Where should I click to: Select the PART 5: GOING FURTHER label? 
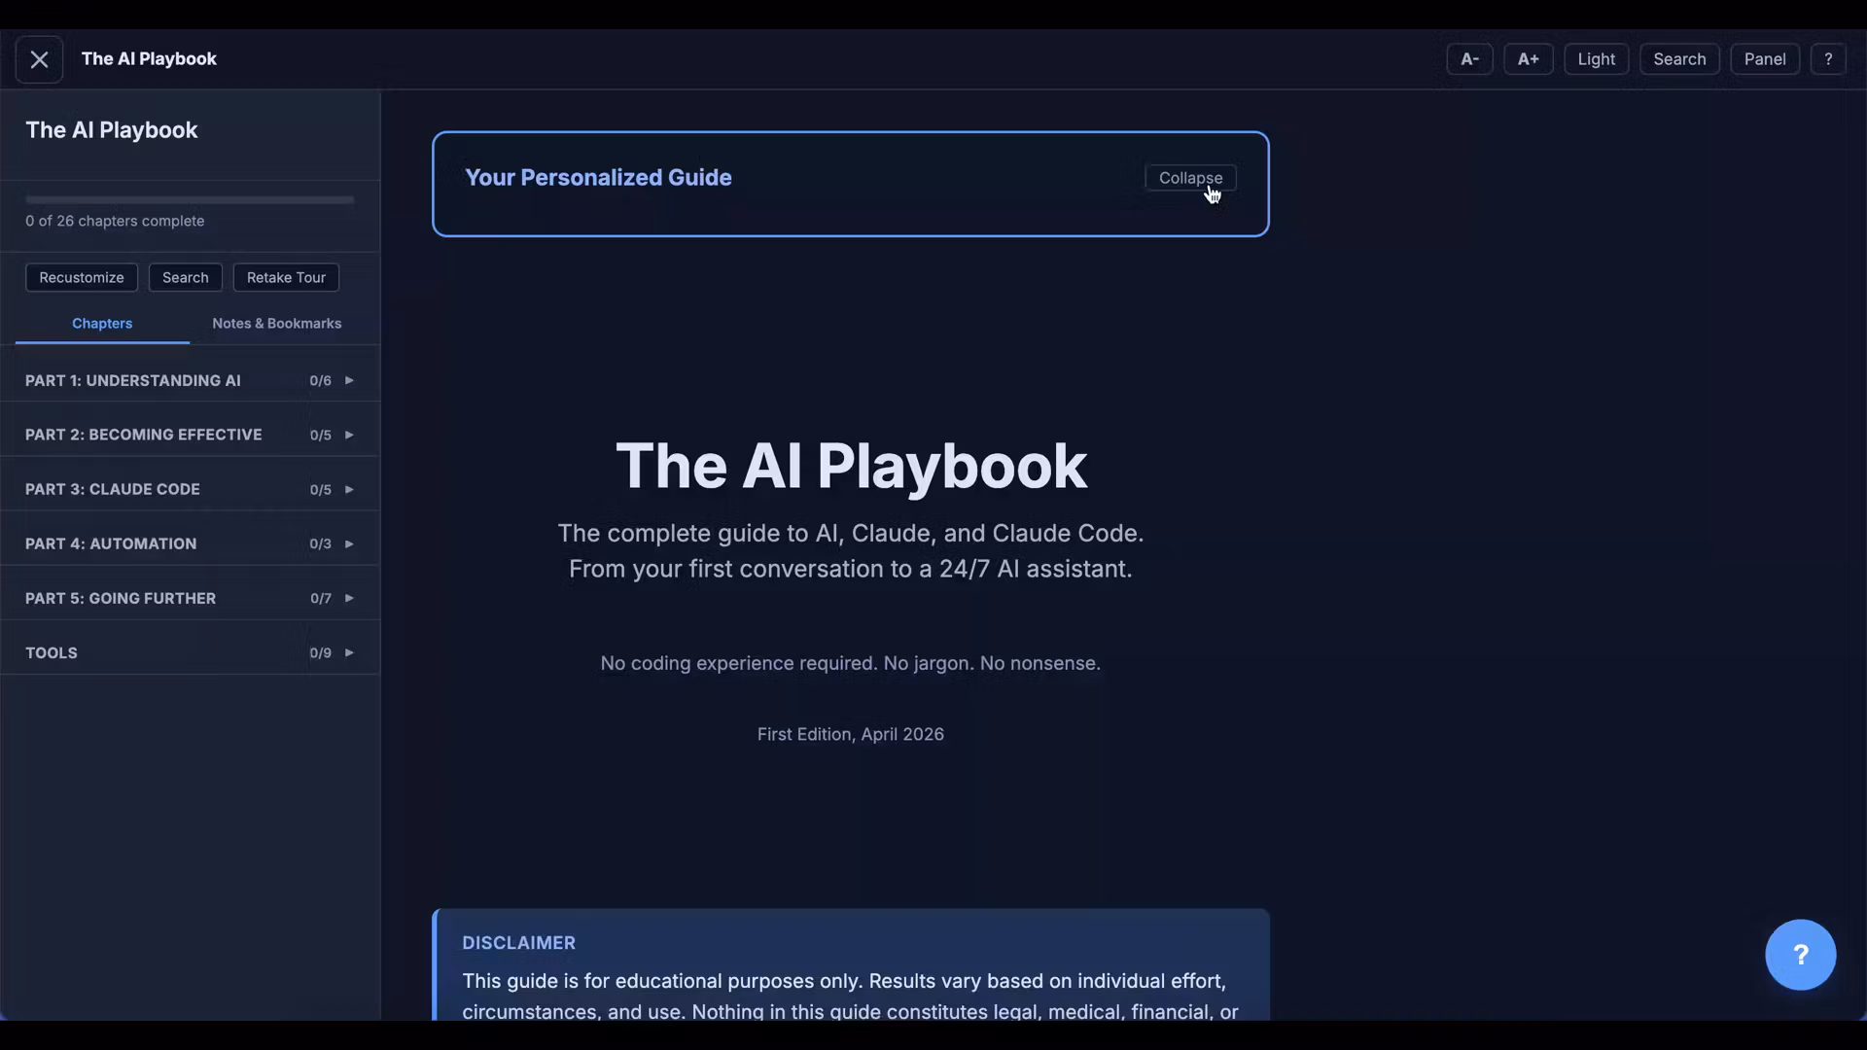click(121, 598)
